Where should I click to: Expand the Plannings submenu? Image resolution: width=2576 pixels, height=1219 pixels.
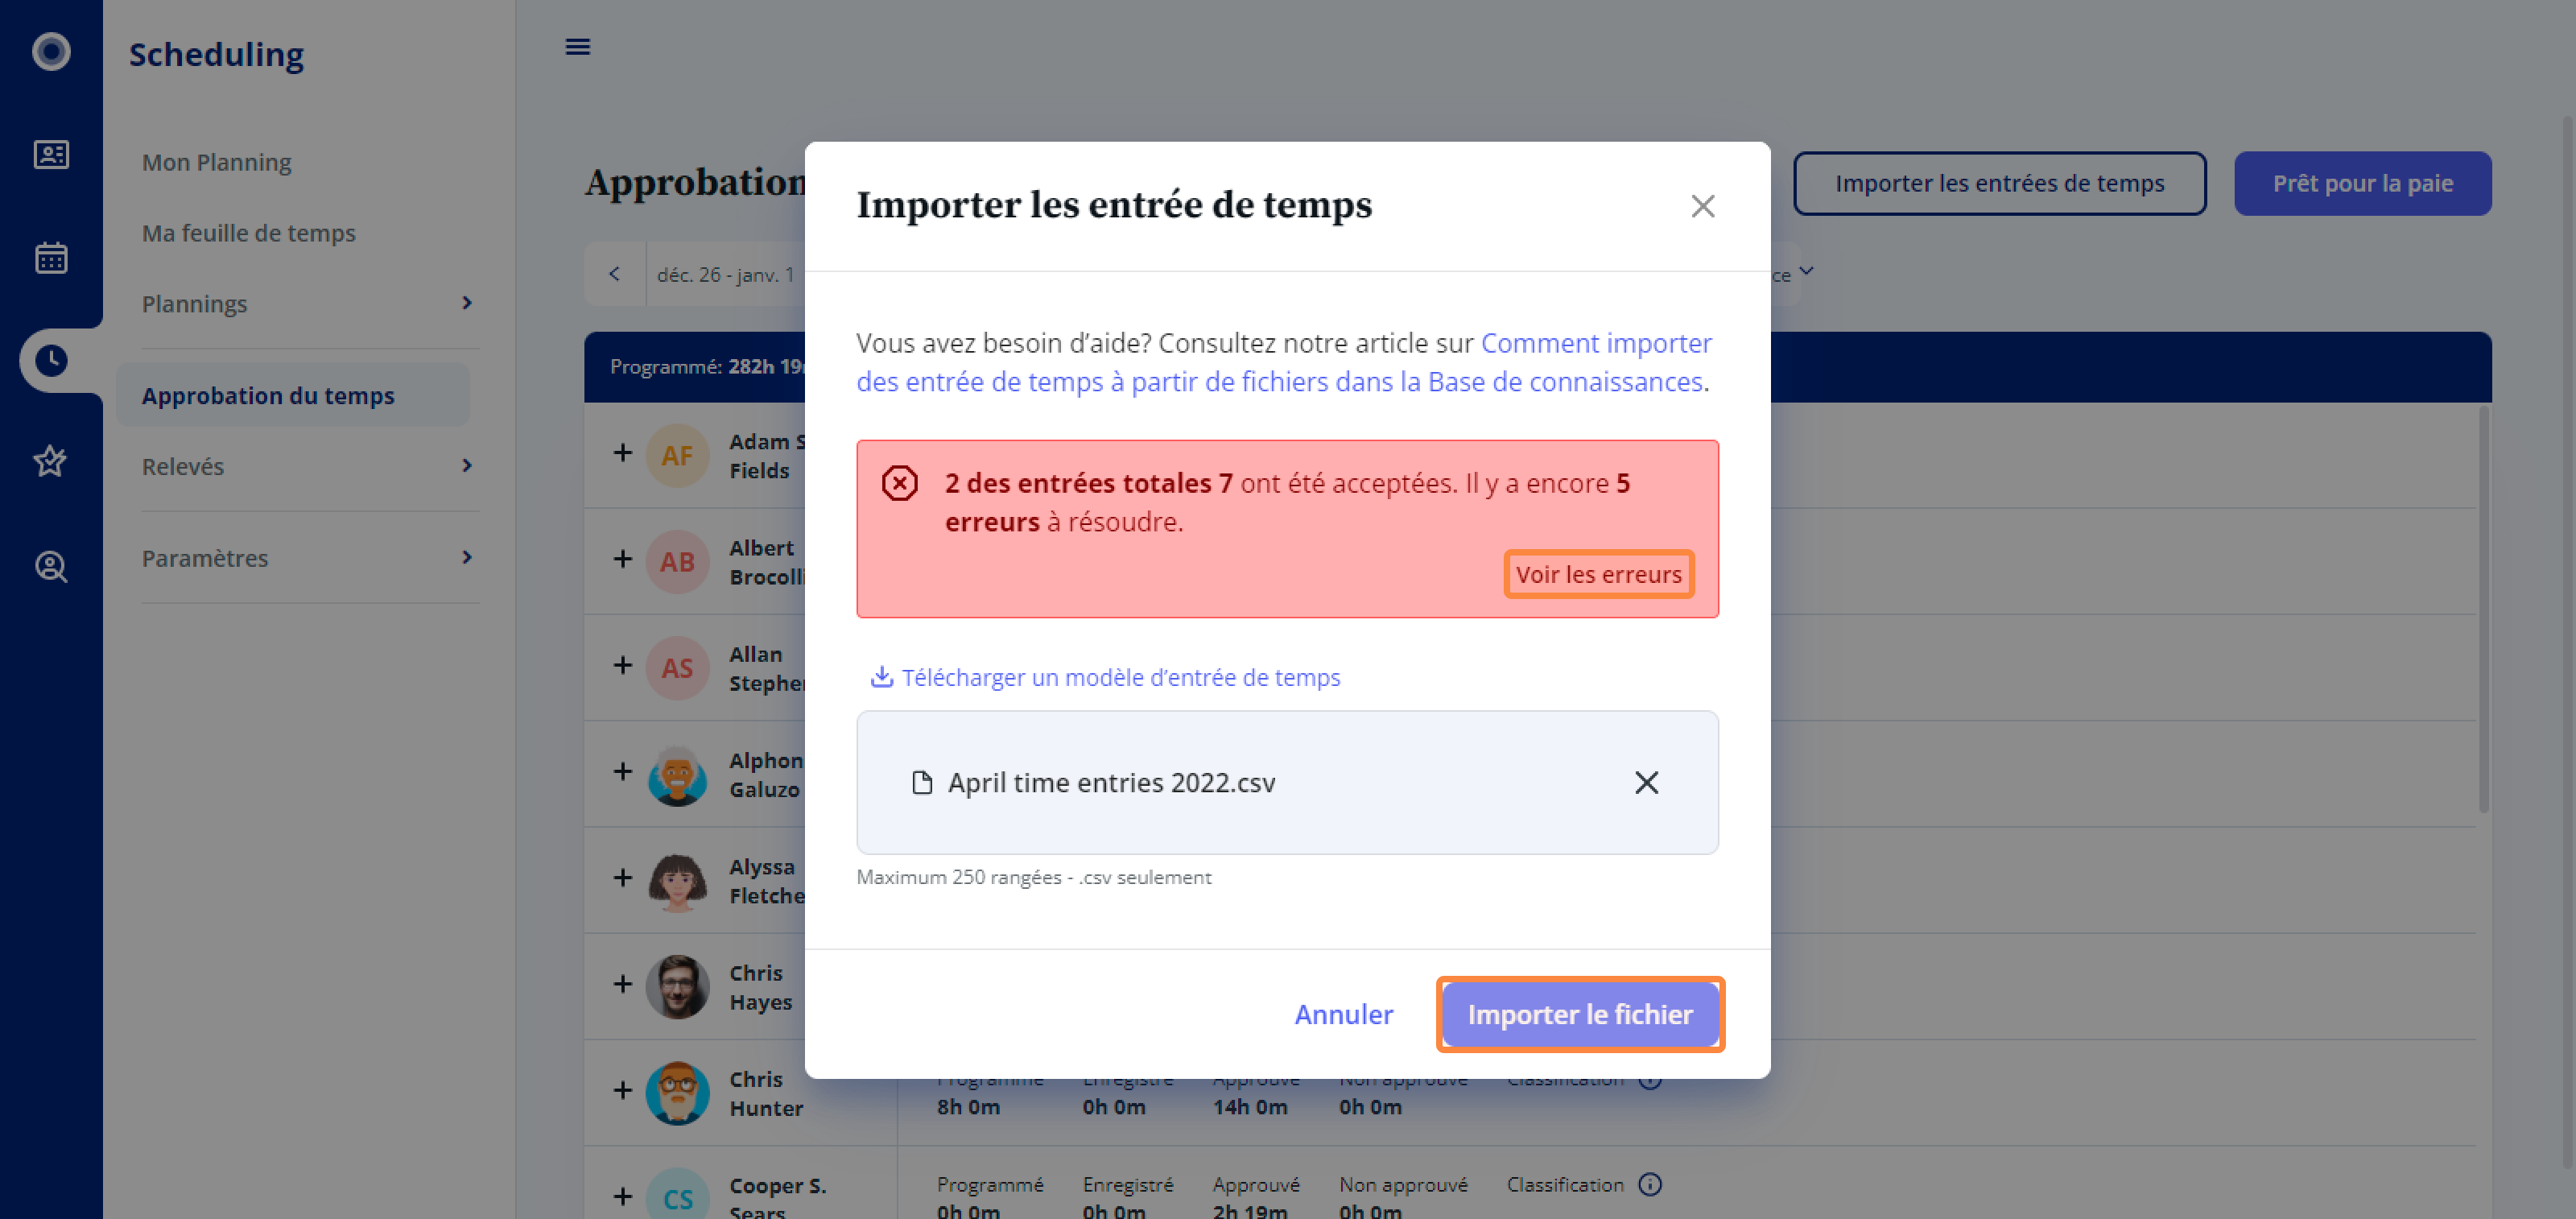(466, 303)
